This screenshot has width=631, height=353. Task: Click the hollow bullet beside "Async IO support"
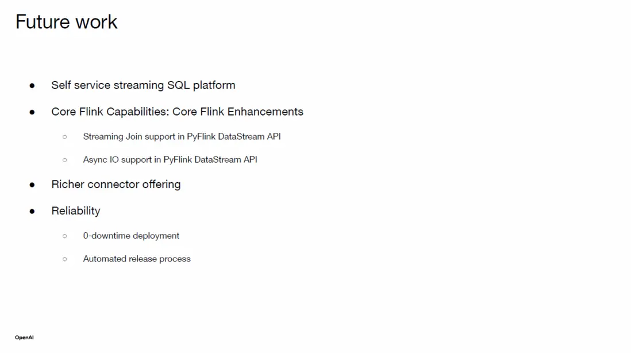[65, 160]
